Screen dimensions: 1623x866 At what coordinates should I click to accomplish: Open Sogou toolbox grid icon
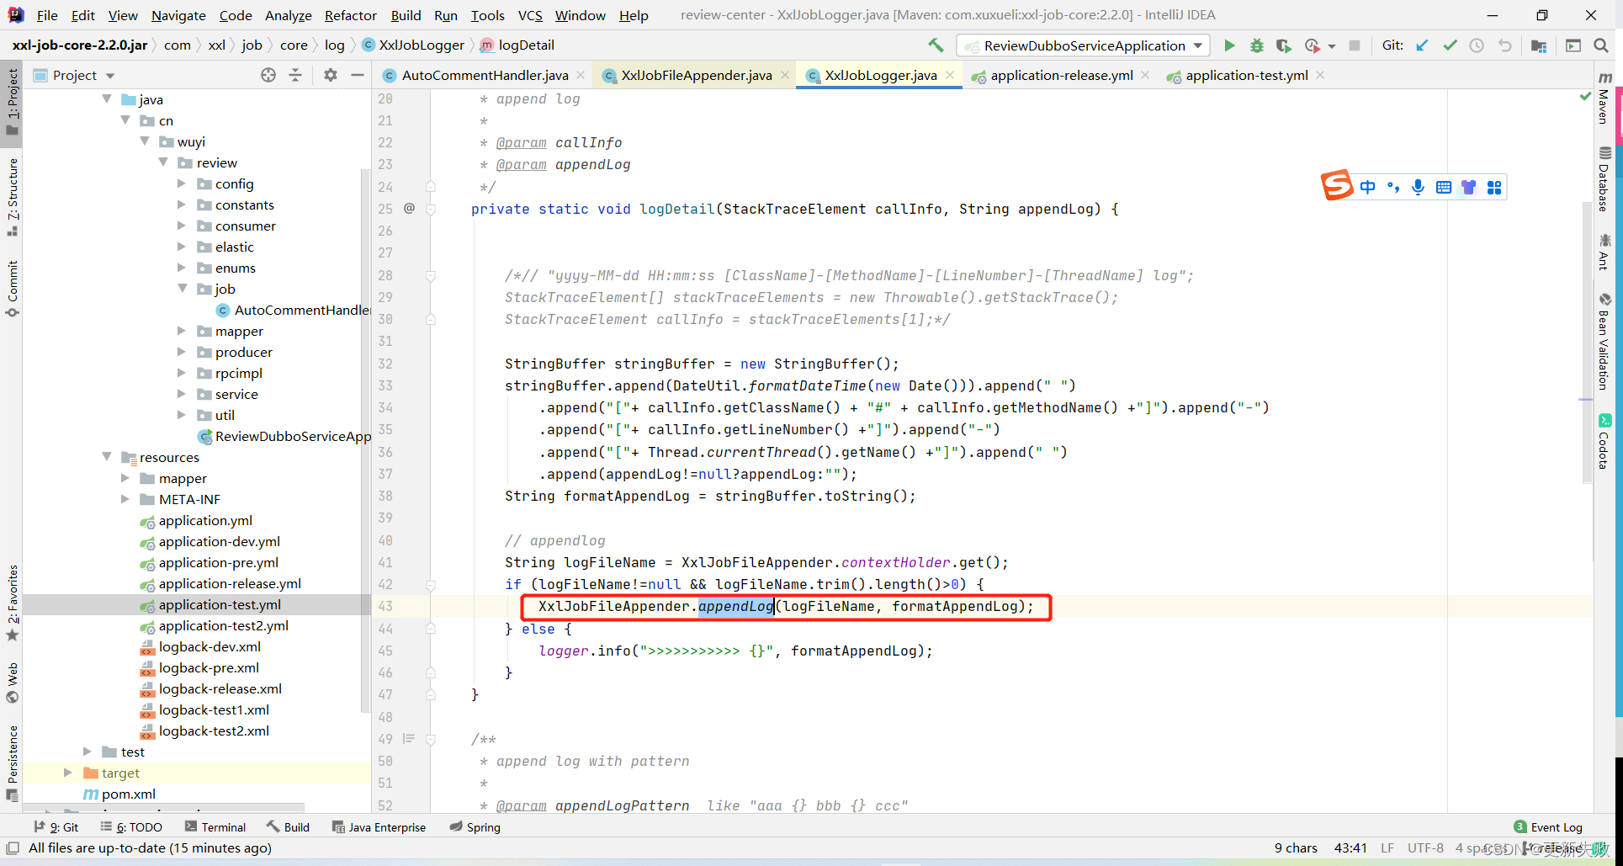[1494, 187]
